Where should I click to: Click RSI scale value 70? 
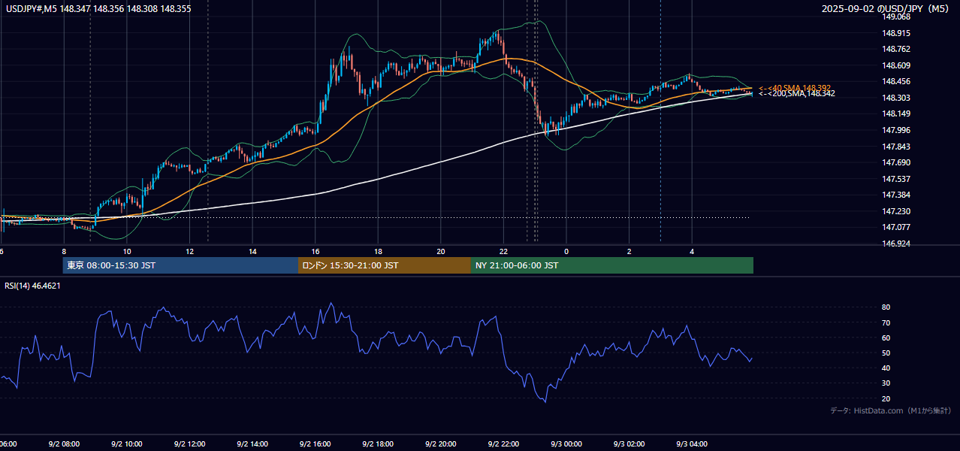[x=886, y=323]
